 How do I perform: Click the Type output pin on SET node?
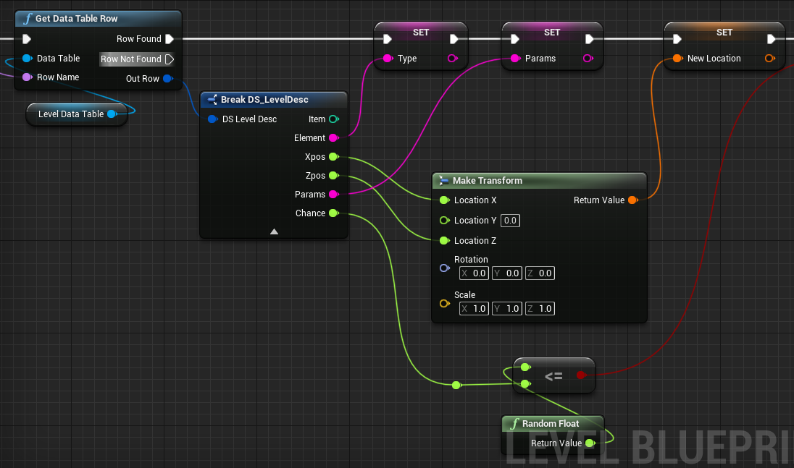point(453,58)
